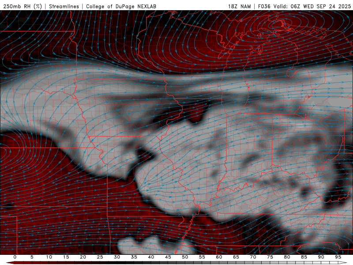Click the '0' colorbar label
This screenshot has width=353, height=265.
click(15, 257)
